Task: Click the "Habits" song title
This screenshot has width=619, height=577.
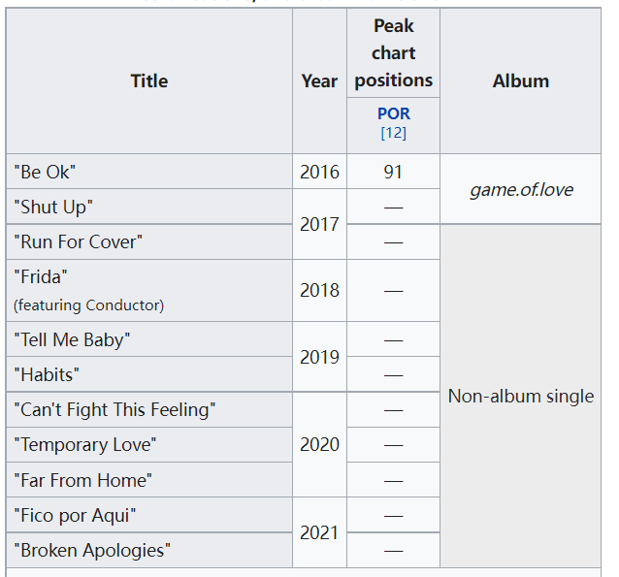Action: 47,374
